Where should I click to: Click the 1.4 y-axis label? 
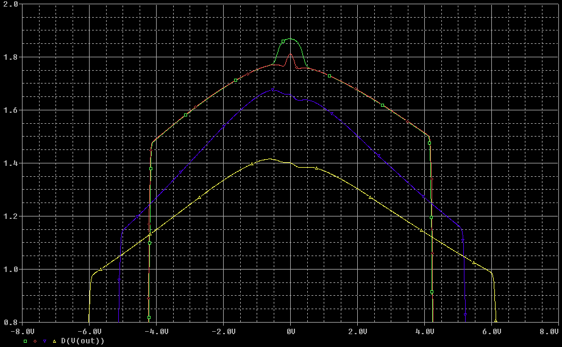(x=11, y=163)
